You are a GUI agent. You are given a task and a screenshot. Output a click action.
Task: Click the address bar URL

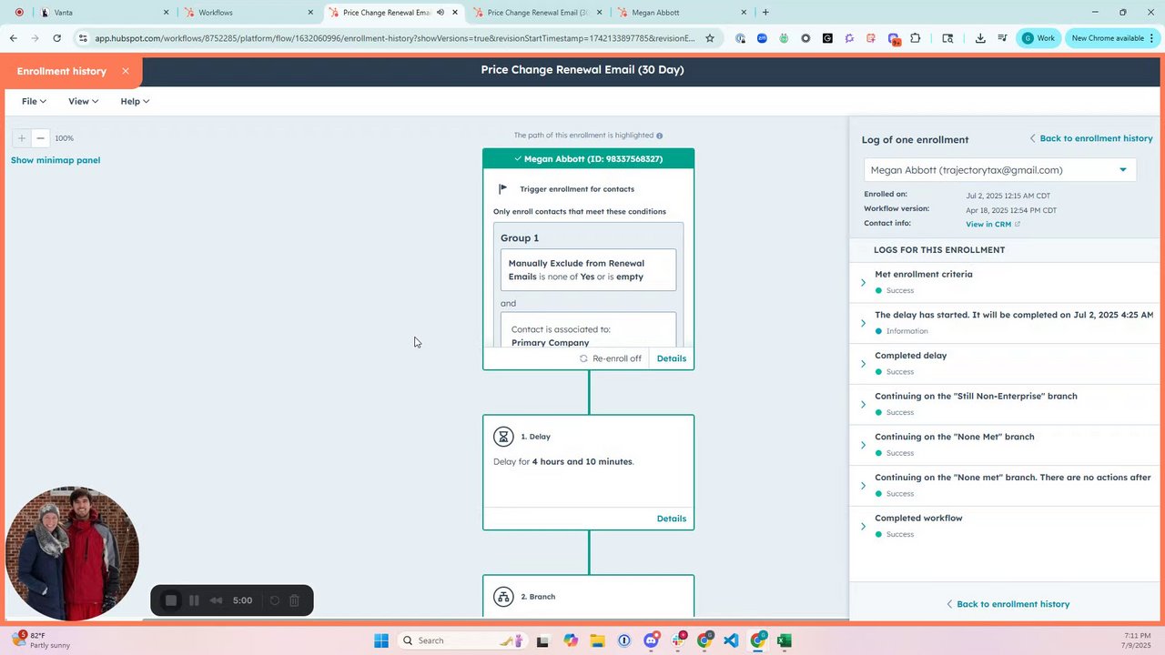[394, 38]
